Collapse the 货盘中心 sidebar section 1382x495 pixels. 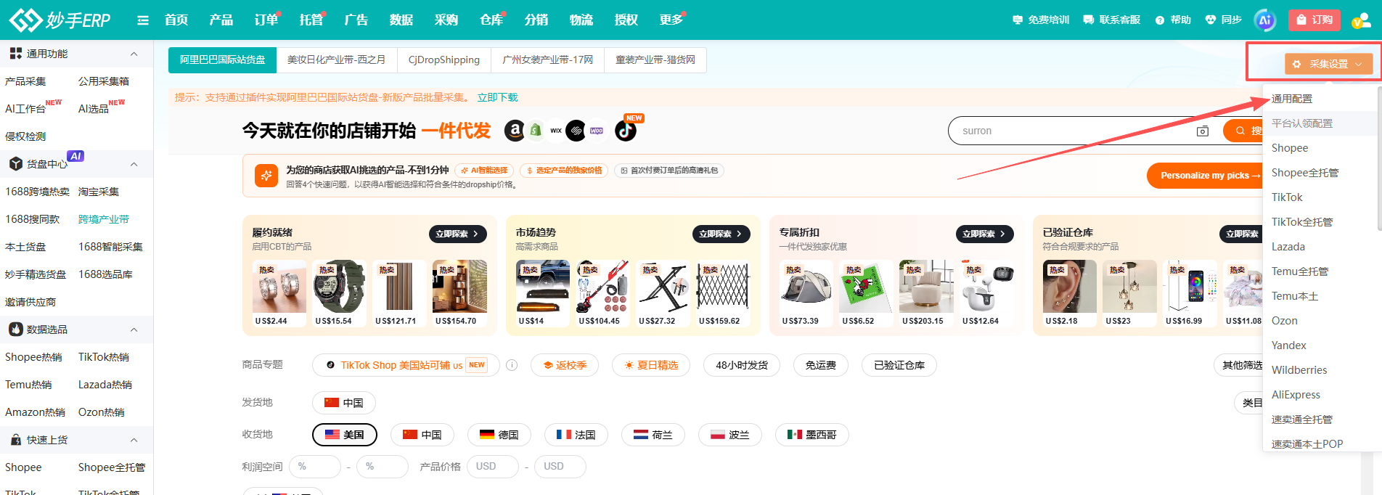134,164
